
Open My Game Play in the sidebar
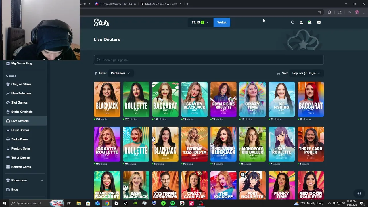[22, 63]
